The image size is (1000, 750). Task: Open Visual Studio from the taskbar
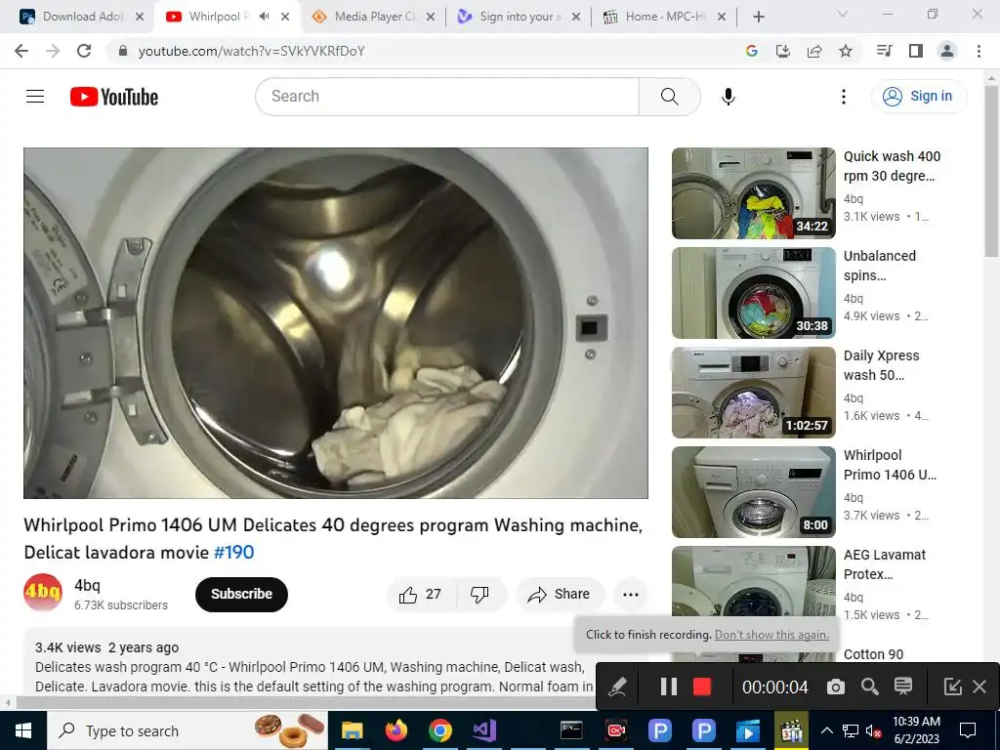click(x=484, y=730)
